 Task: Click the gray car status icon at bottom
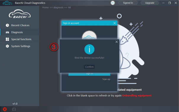[x=14, y=109]
